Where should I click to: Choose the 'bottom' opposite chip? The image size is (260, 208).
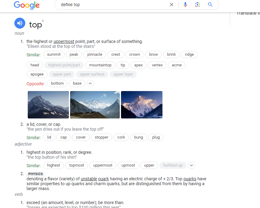coord(57,83)
